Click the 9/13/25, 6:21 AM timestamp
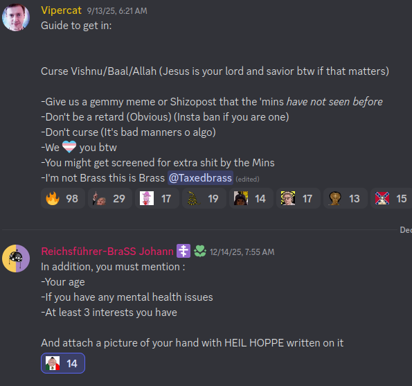The image size is (412, 386). (x=117, y=11)
